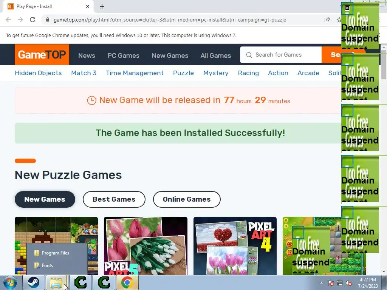Image resolution: width=387 pixels, height=290 pixels.
Task: Open the Pixel Art 4 game thumbnail
Action: click(x=235, y=246)
